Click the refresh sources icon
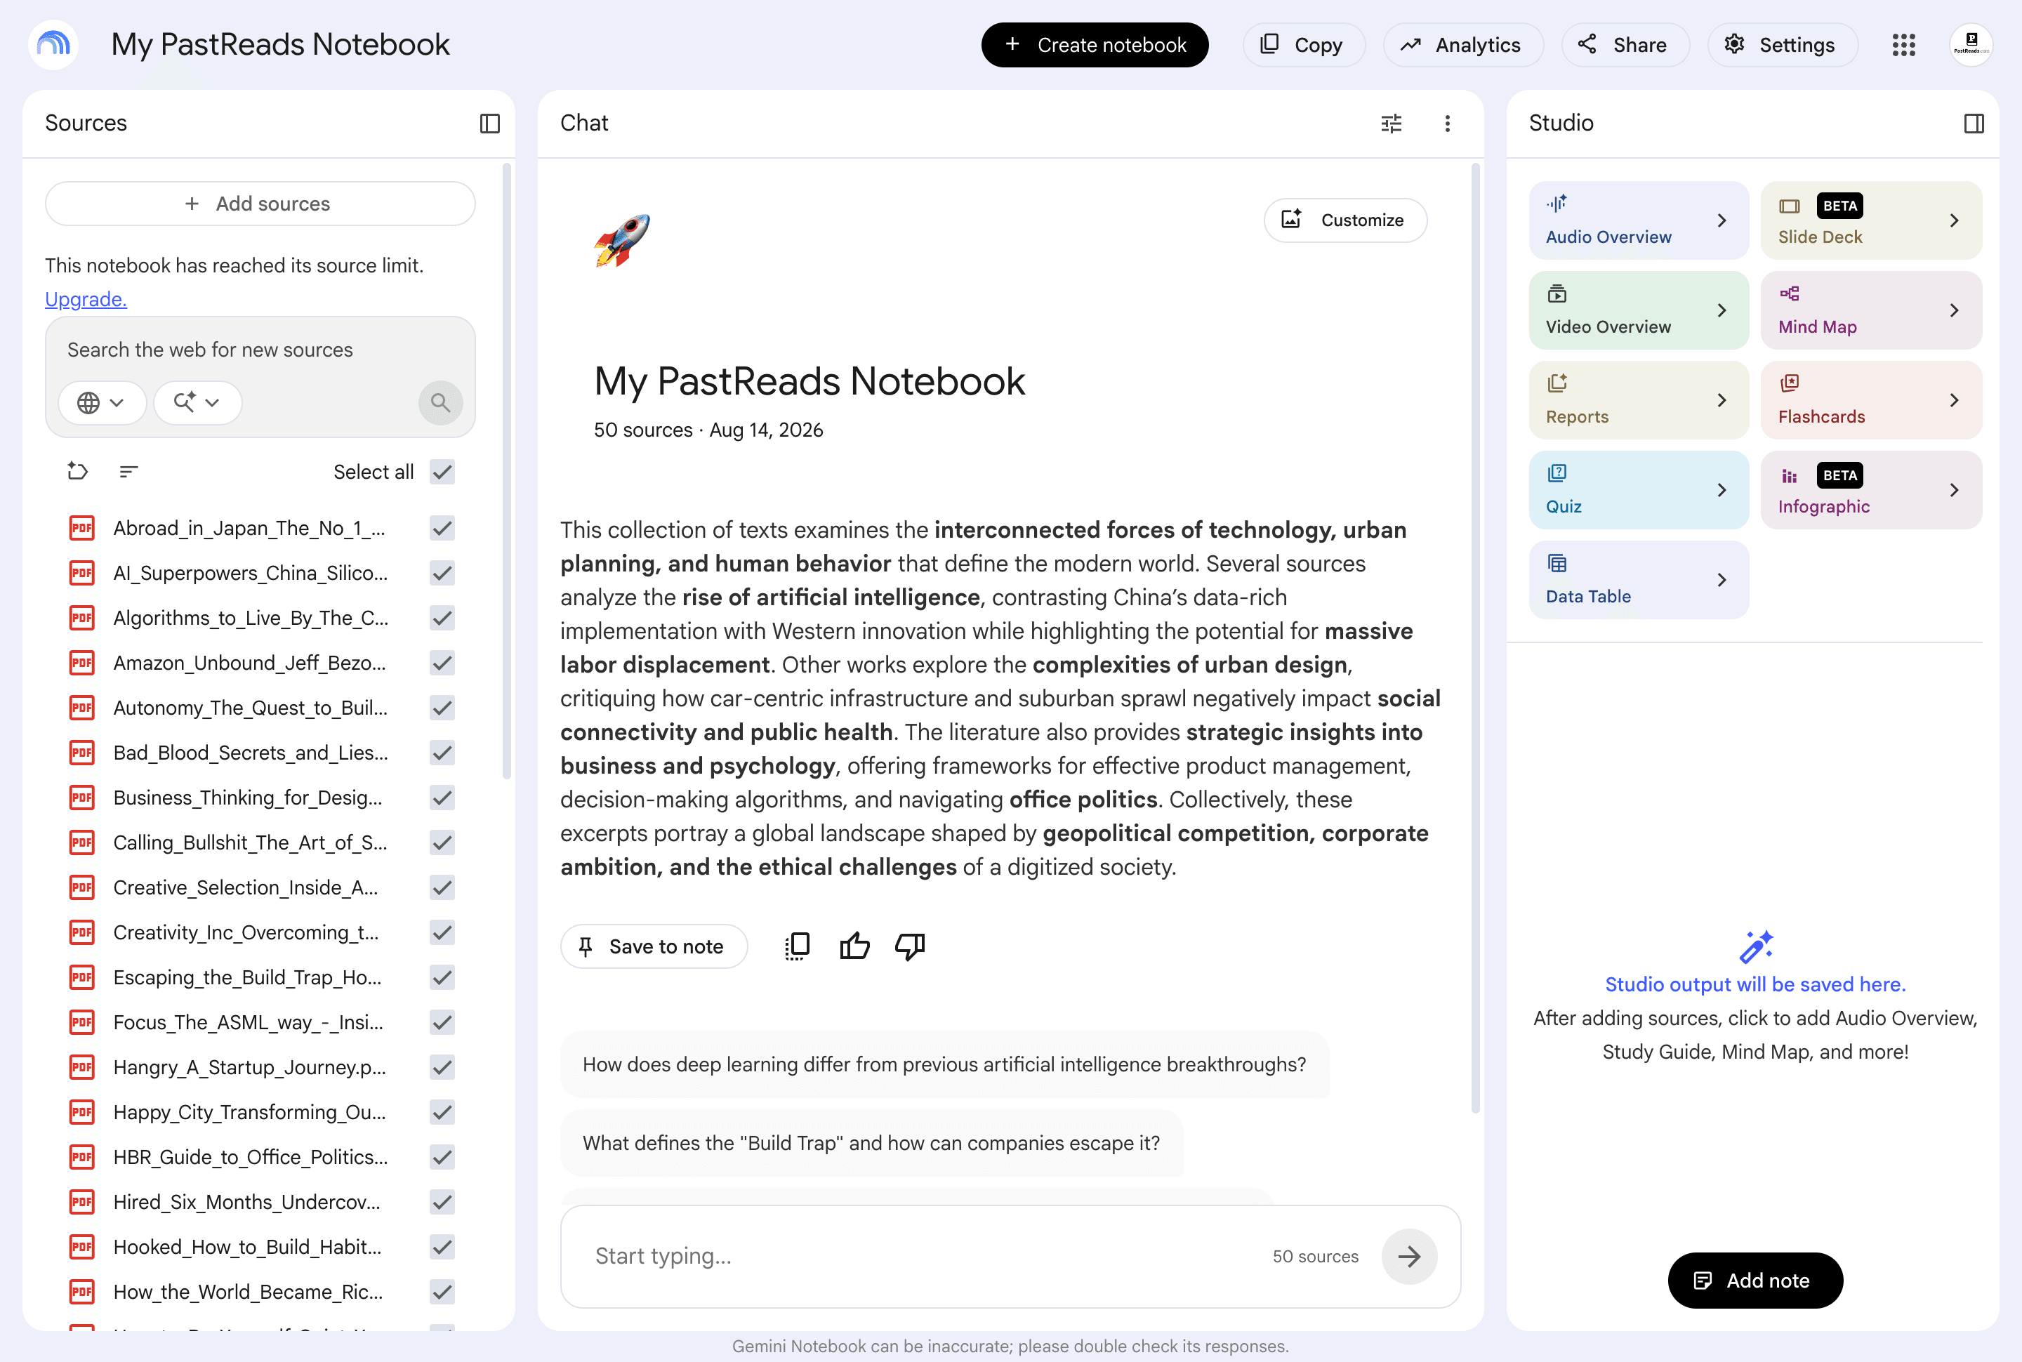The image size is (2022, 1362). point(78,472)
